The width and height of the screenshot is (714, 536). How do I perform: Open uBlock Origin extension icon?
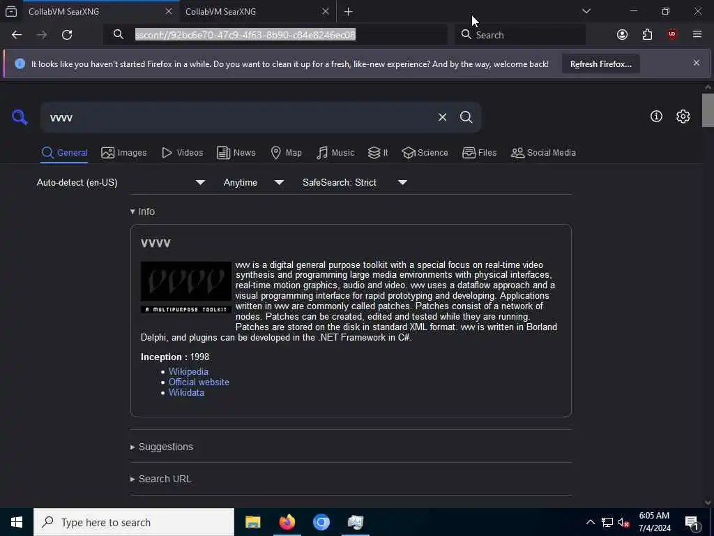671,35
